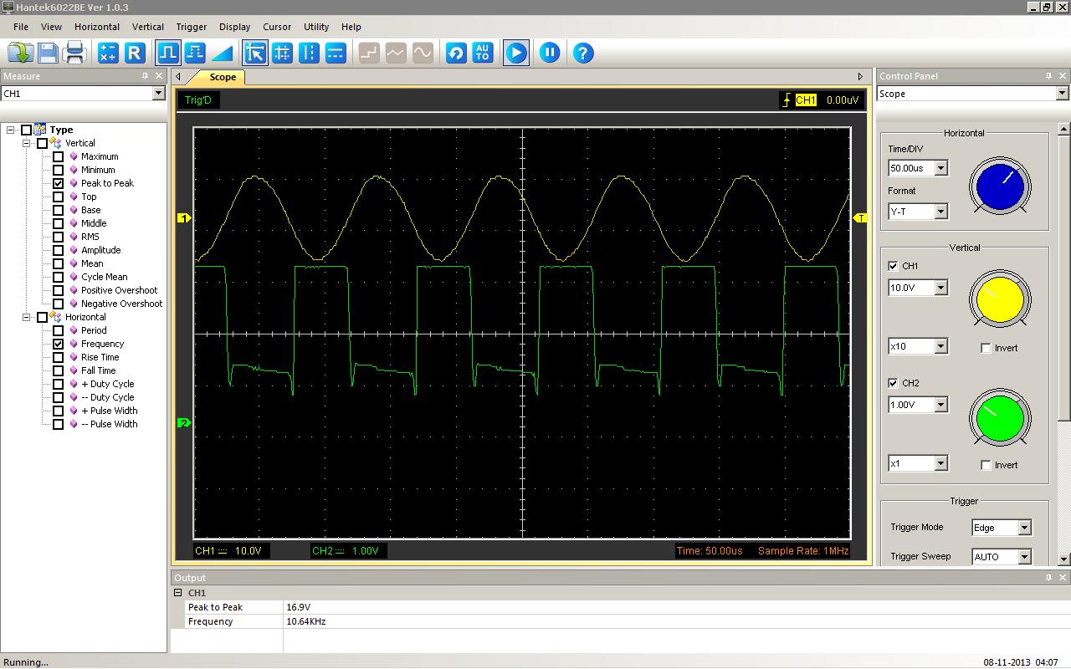This screenshot has height=669, width=1071.
Task: Toggle the CH2 channel checkbox
Action: click(893, 383)
